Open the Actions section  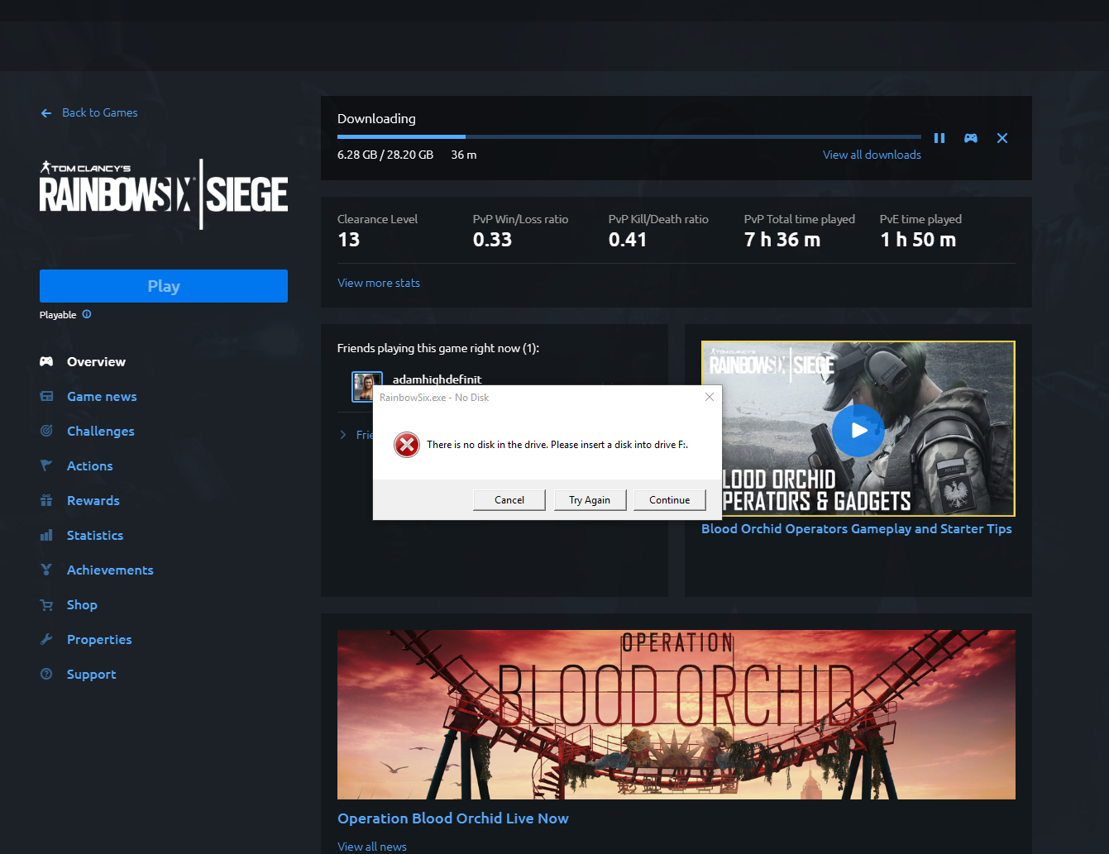click(x=89, y=465)
